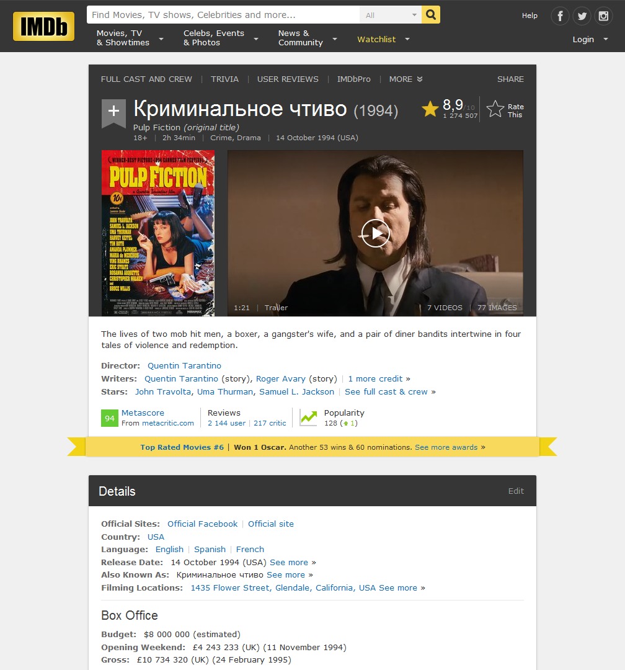Open the All search category dropdown
Screen dimensions: 625x670
[x=391, y=14]
